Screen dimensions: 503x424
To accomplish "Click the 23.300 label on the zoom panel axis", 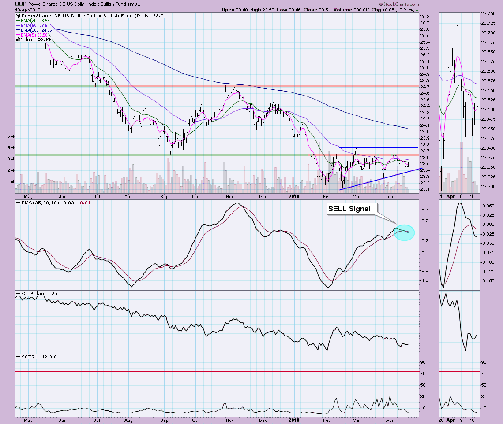I will click(488, 187).
